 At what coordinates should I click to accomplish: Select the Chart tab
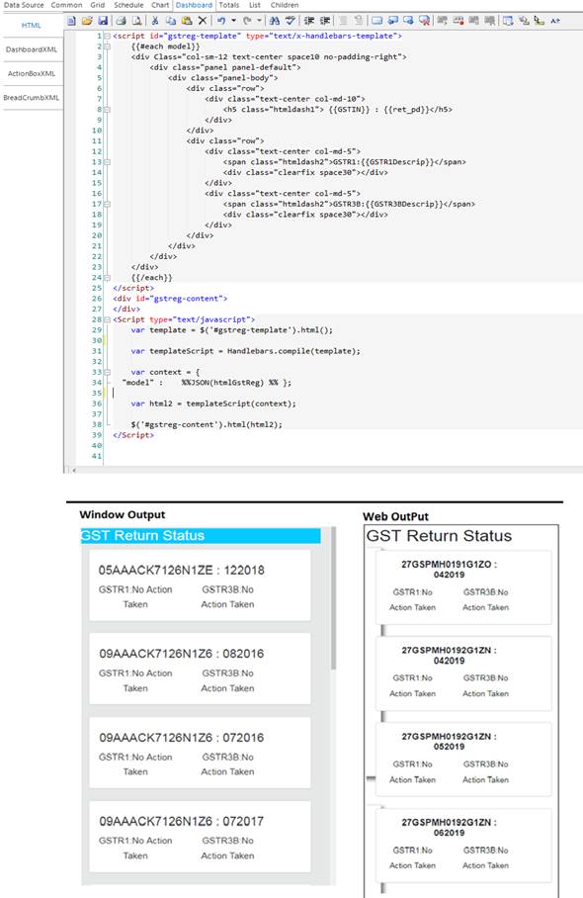pos(160,5)
